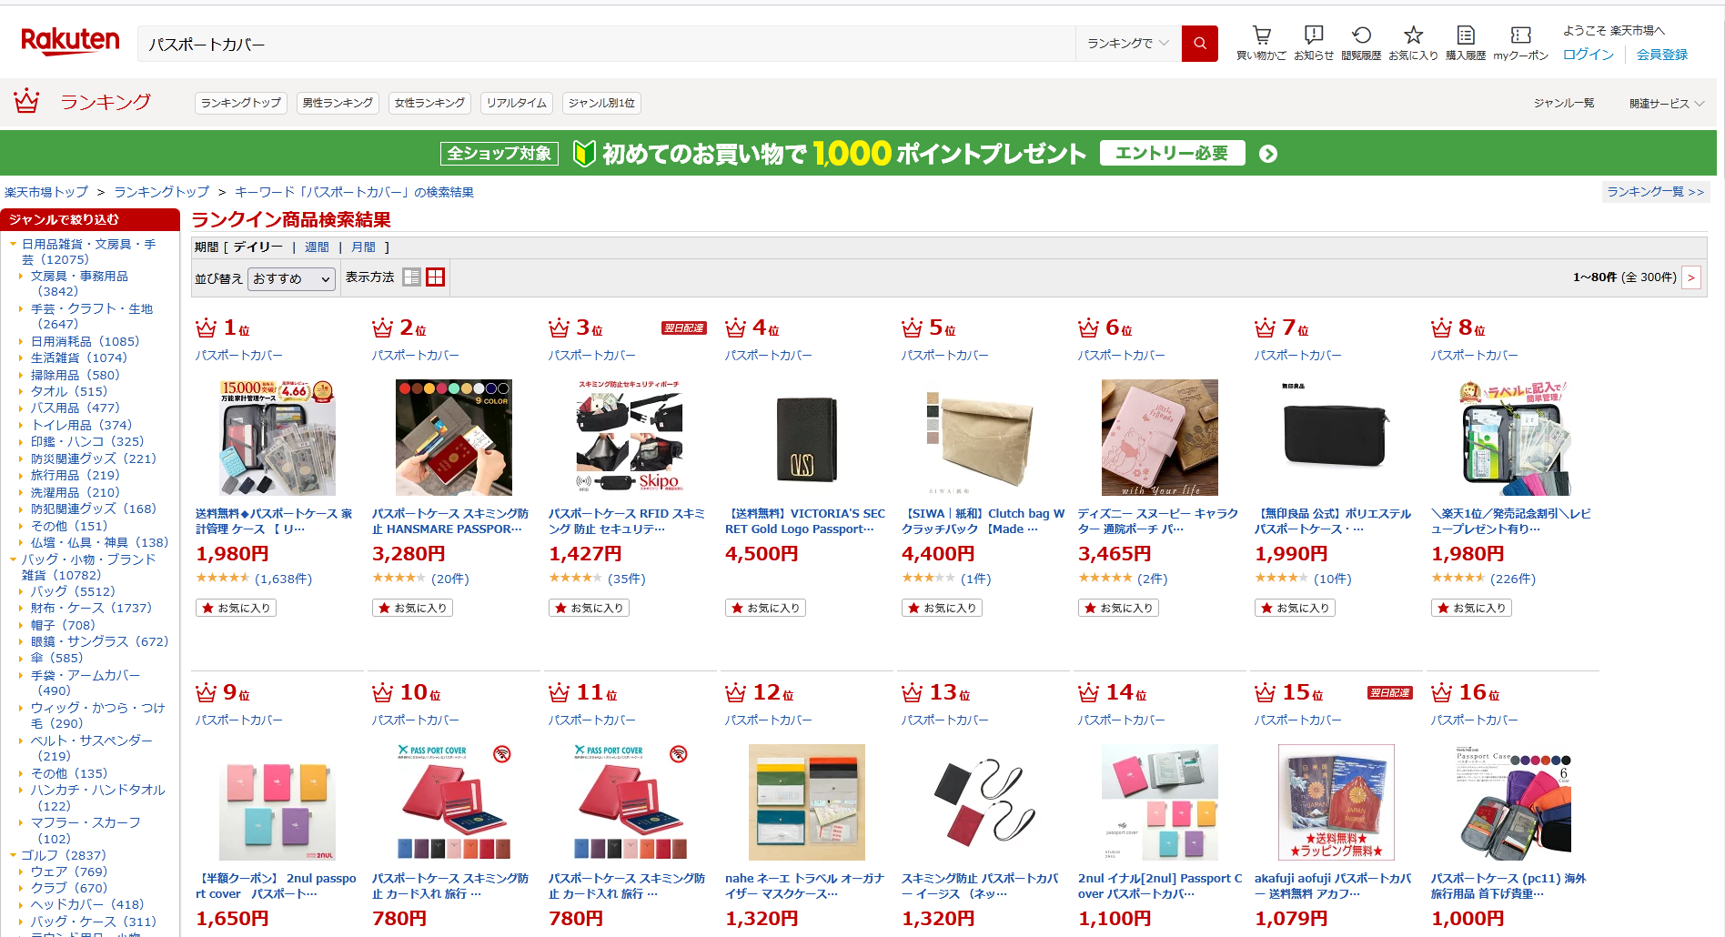The height and width of the screenshot is (937, 1725).
Task: Click the パスポートカバー search input field
Action: click(606, 44)
